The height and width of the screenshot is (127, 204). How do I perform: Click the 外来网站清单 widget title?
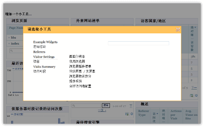pos(88,21)
